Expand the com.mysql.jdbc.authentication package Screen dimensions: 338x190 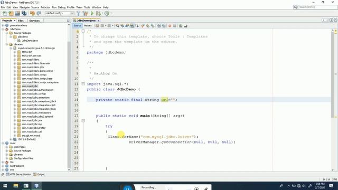point(15,90)
